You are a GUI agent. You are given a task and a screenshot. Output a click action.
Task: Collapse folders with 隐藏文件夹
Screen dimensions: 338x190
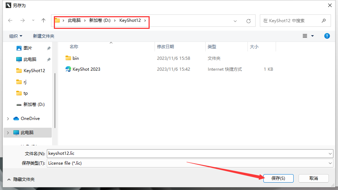point(21,179)
